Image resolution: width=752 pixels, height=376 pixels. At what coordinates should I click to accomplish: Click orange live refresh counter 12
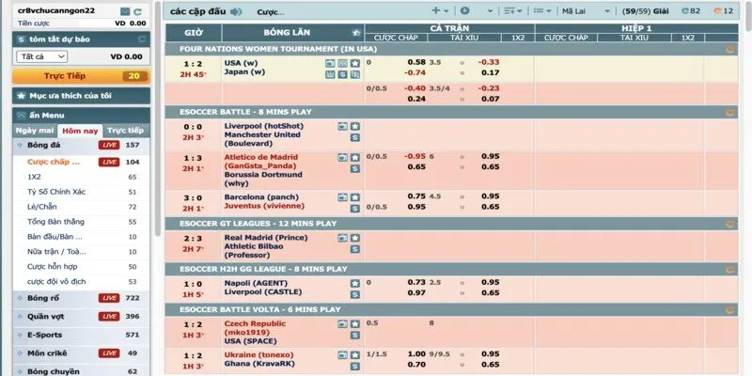pos(723,11)
